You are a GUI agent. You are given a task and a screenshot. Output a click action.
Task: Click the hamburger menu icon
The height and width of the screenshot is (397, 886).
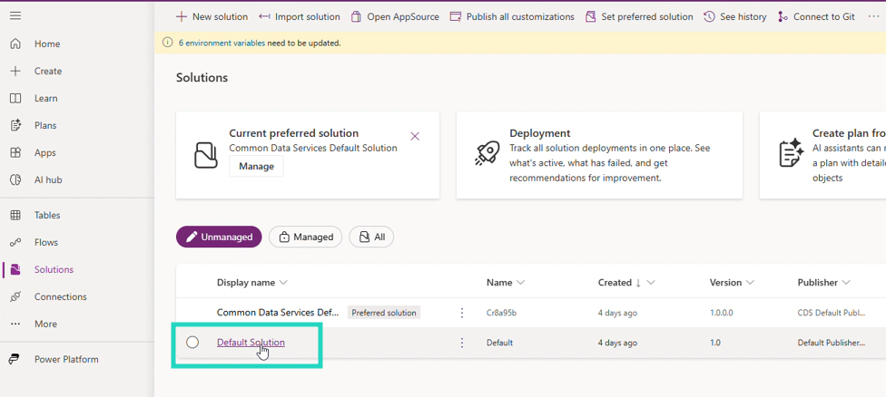click(x=15, y=16)
